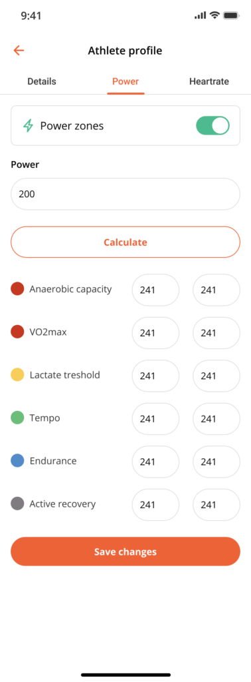251x682 pixels.
Task: Click the Calculate button
Action: coord(126,242)
